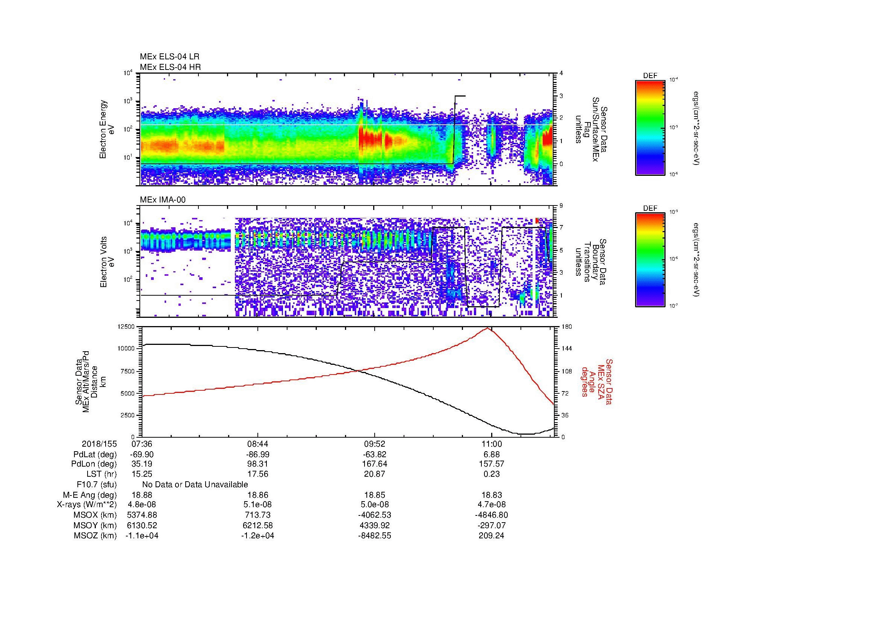Click the Sun/Surface/MEx Flag axis label

(591, 129)
